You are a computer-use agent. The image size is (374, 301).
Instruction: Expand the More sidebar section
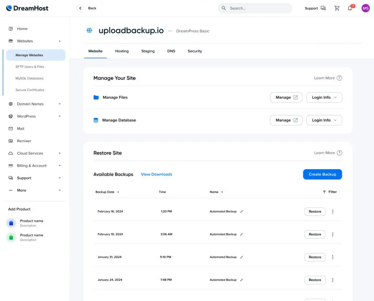point(60,190)
